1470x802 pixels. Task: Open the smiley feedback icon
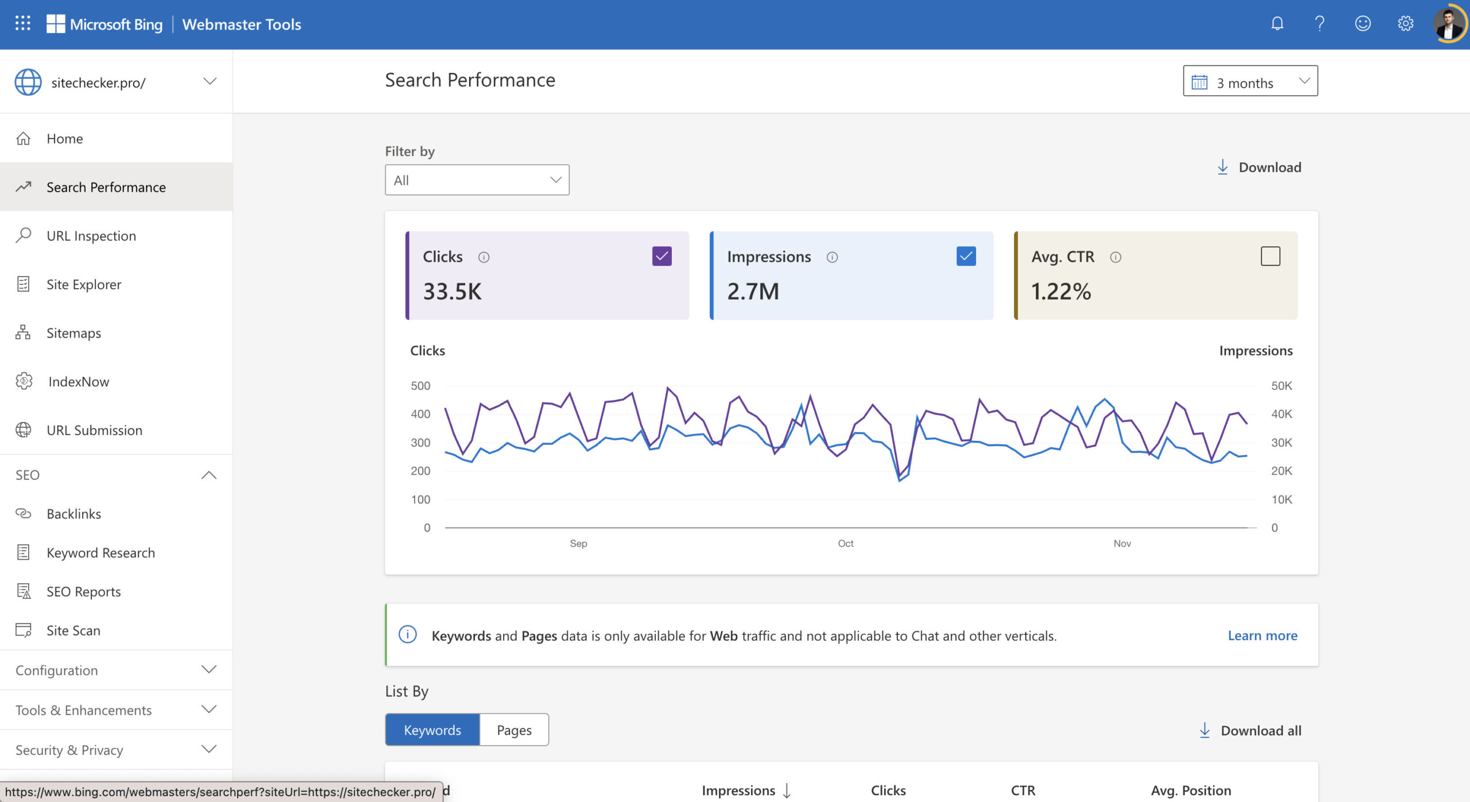[1363, 24]
